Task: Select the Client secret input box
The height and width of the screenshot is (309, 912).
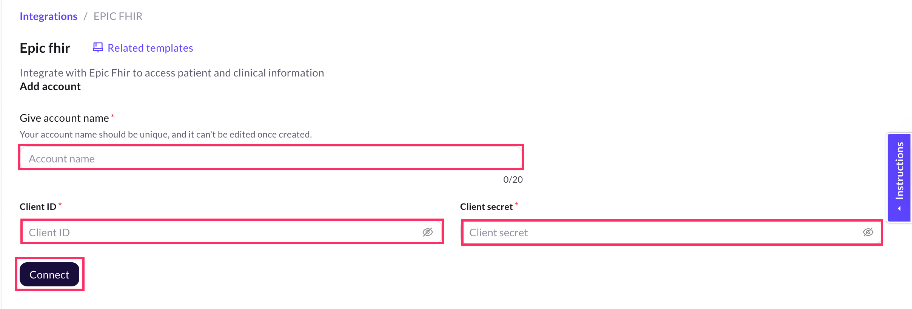Action: click(661, 232)
